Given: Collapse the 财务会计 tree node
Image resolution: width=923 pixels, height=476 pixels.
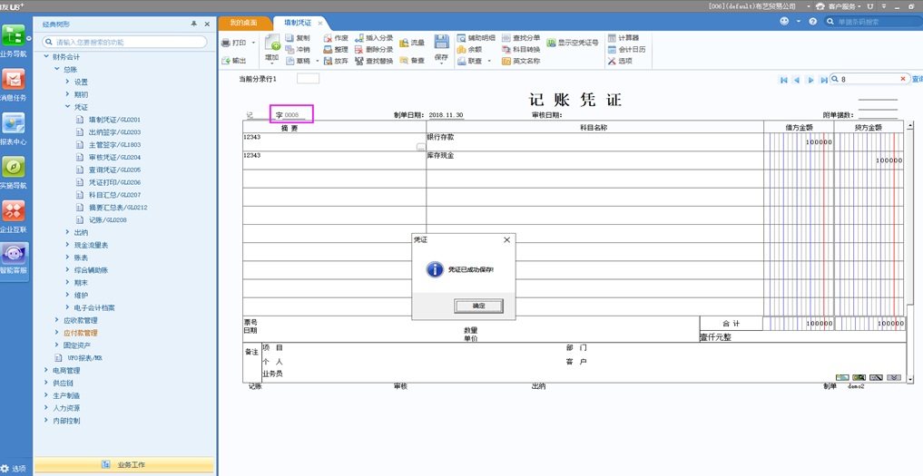Looking at the screenshot, I should (x=47, y=57).
